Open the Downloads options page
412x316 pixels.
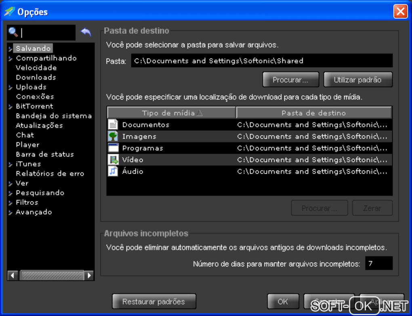36,77
